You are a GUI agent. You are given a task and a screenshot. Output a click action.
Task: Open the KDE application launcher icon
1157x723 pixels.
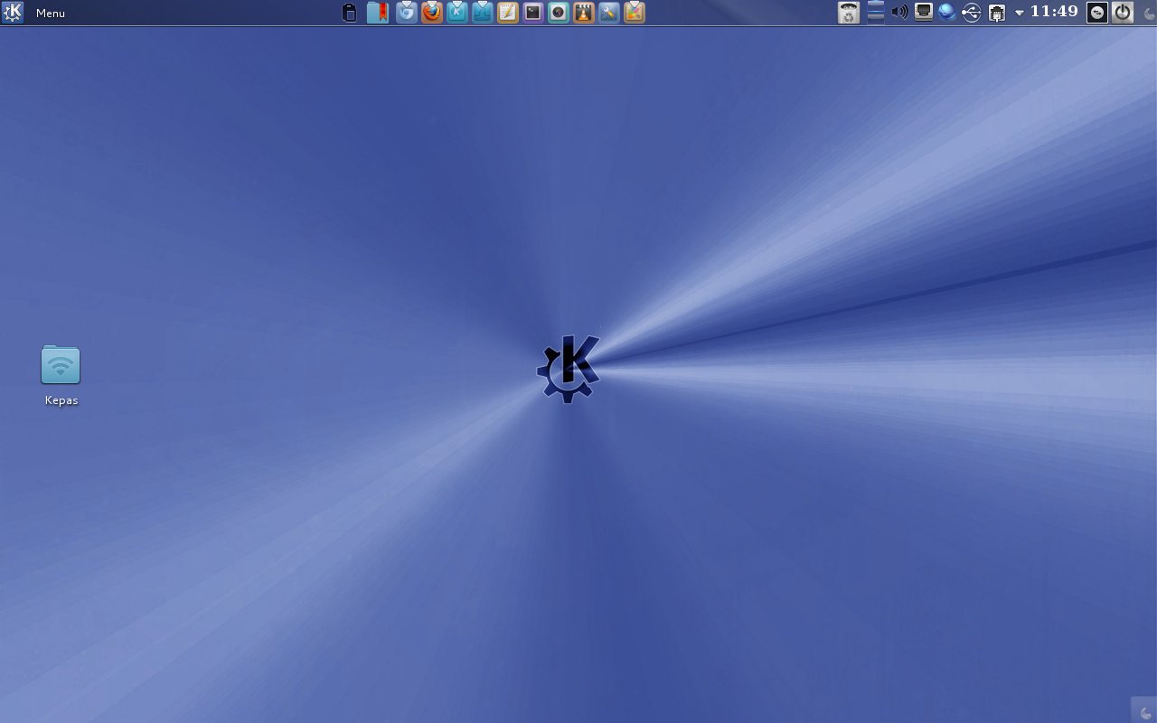(13, 13)
